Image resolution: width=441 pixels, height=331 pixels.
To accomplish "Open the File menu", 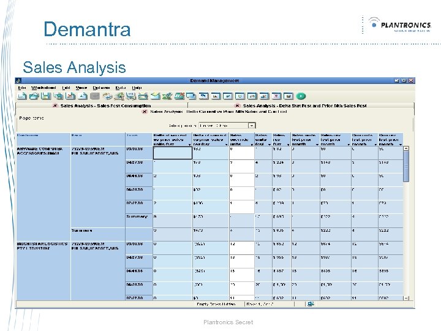I will click(x=21, y=88).
